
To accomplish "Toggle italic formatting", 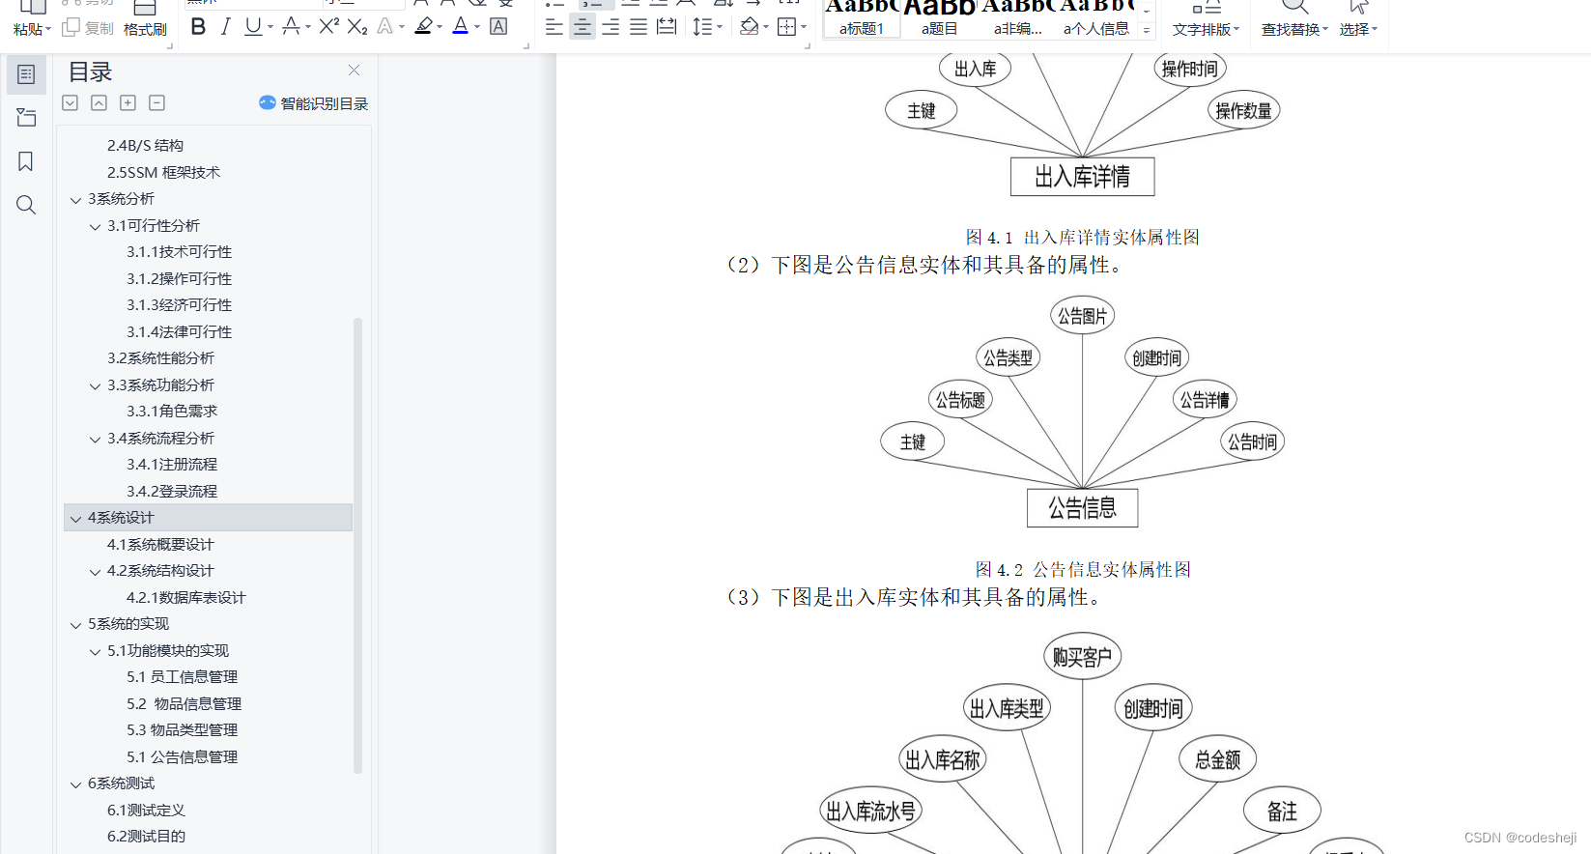I will 225,27.
